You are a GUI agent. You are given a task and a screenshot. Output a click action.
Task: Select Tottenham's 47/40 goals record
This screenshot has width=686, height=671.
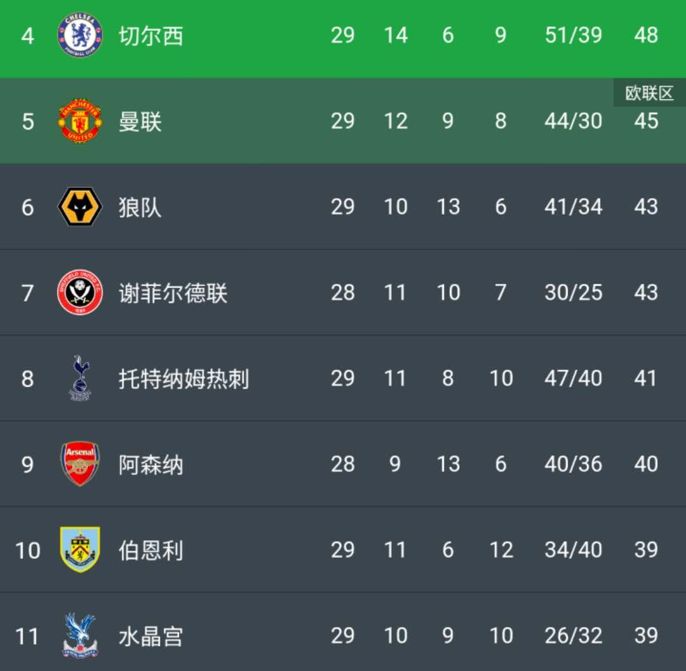tap(573, 378)
